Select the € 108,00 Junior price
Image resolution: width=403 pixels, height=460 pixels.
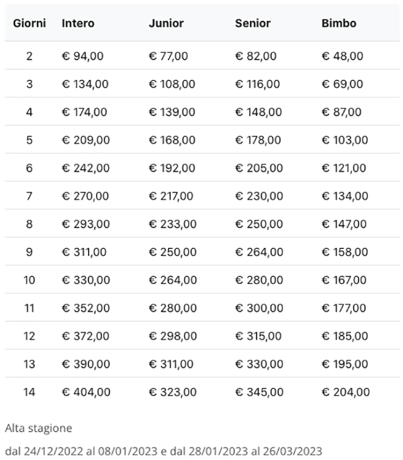[172, 85]
